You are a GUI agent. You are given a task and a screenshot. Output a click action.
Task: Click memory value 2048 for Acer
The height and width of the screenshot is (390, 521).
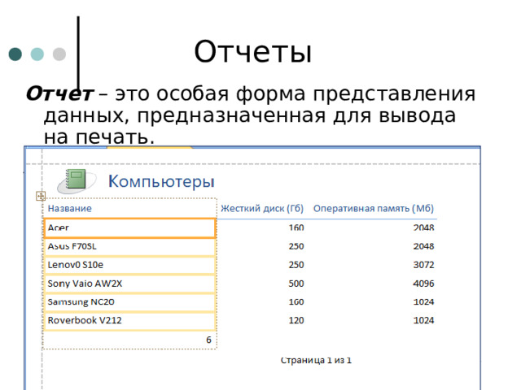(x=423, y=227)
